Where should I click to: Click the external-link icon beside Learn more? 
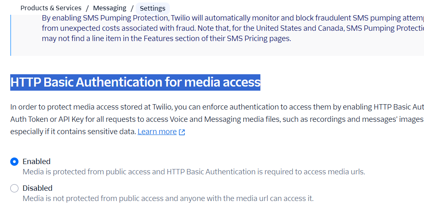coord(182,132)
